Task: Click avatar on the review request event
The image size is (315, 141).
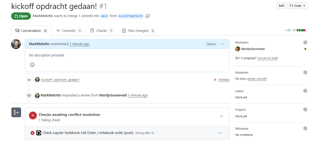Action: [x=37, y=95]
